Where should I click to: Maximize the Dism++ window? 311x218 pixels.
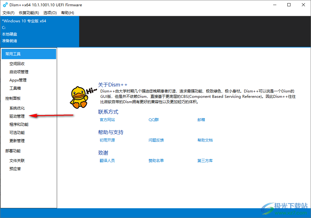[x=289, y=5]
